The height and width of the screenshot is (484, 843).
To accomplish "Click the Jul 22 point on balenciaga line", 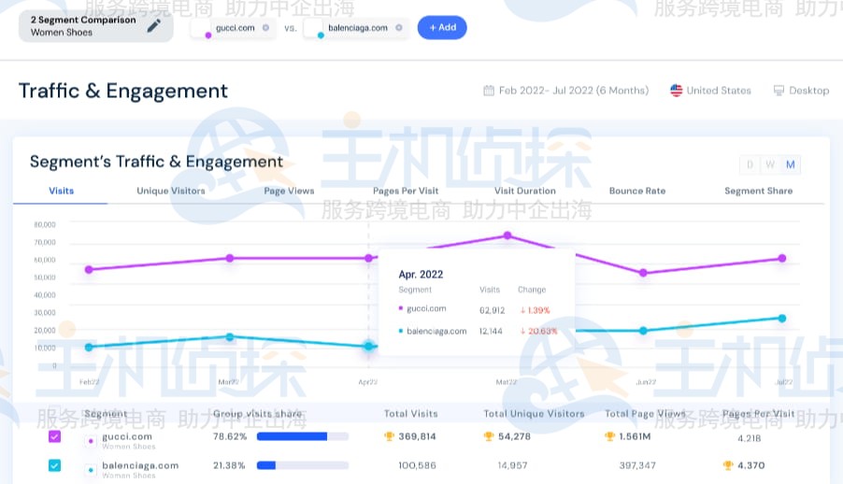I will tap(781, 319).
